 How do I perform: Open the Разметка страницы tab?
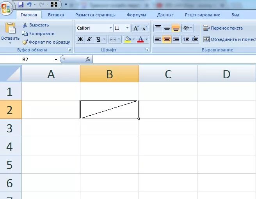point(95,15)
